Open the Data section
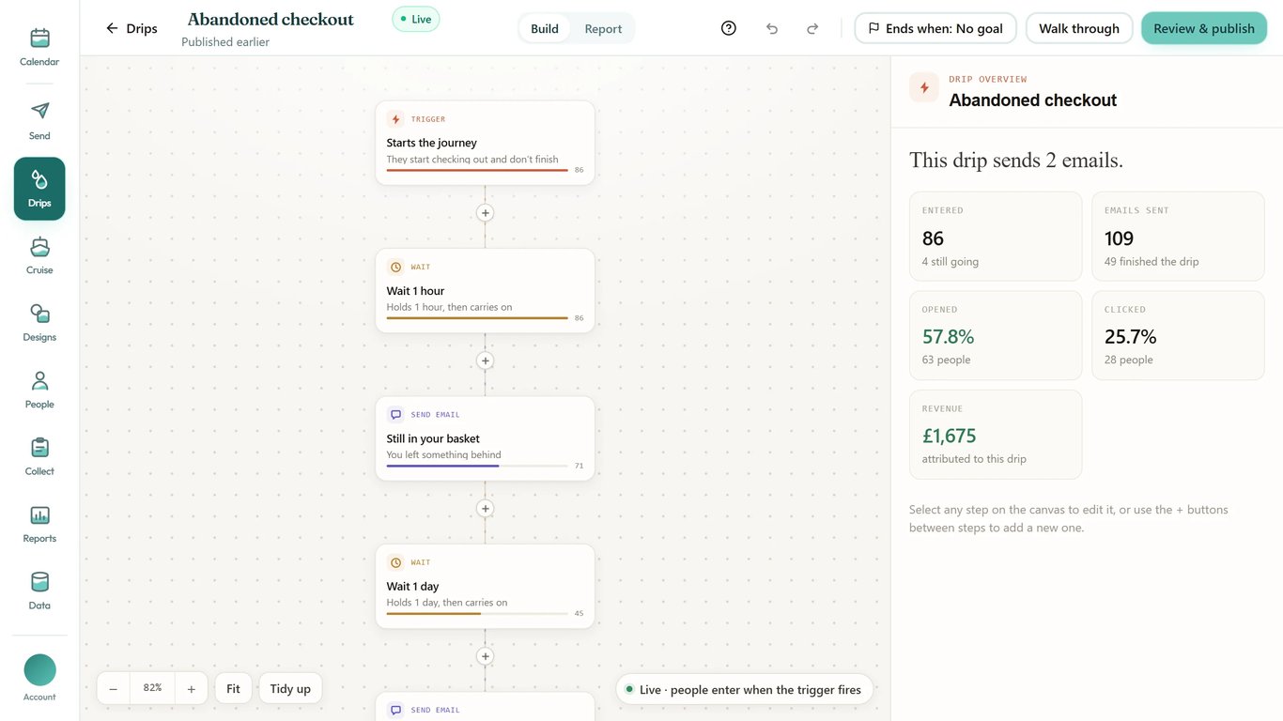 (x=39, y=591)
